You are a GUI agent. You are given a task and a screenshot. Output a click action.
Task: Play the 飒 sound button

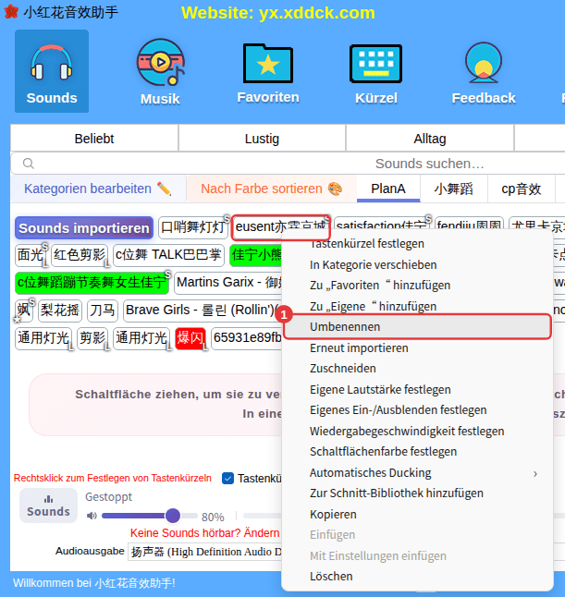click(24, 311)
